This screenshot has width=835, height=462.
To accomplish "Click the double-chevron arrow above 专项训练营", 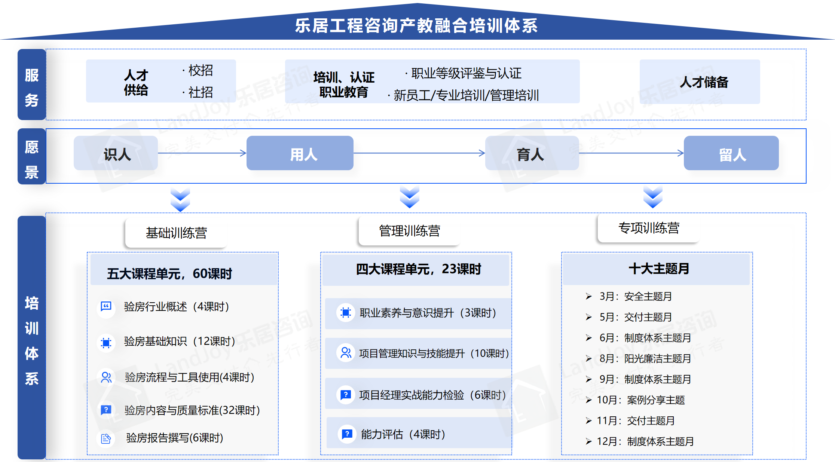I will (x=653, y=196).
